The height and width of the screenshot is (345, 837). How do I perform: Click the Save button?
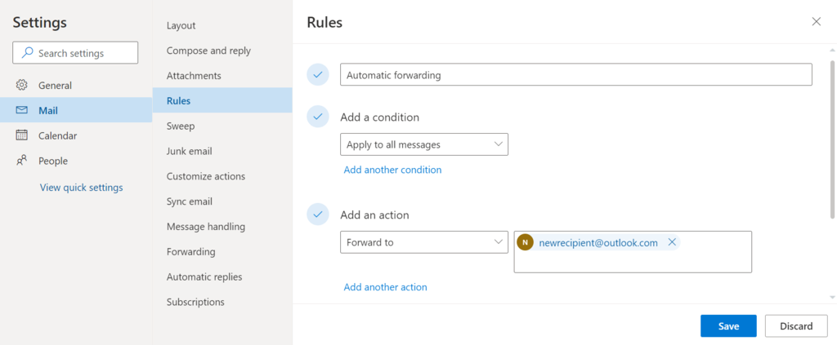728,326
